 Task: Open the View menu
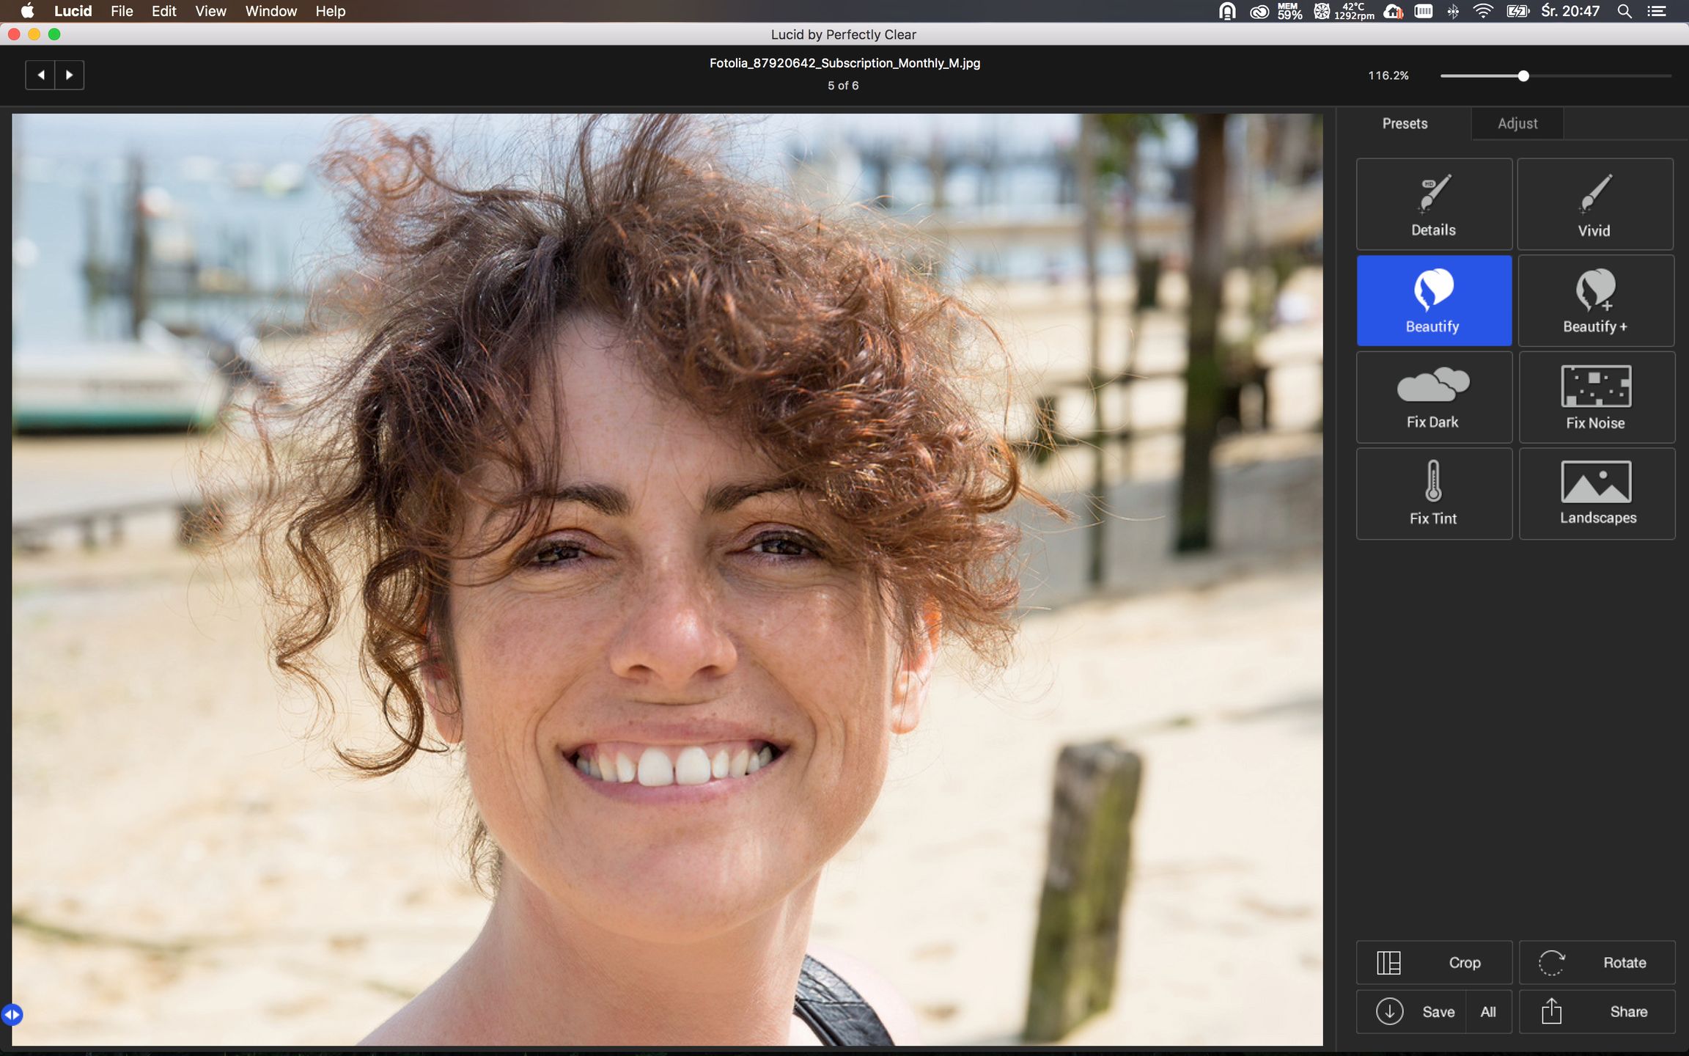click(x=210, y=11)
